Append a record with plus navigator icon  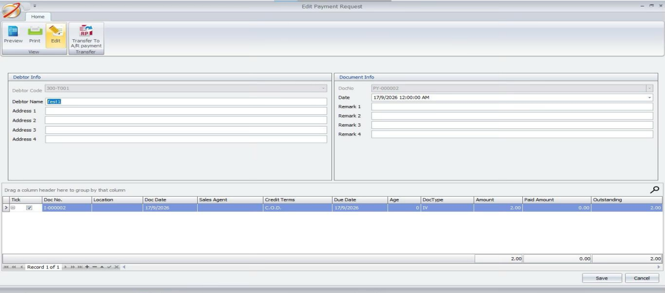[x=87, y=267]
